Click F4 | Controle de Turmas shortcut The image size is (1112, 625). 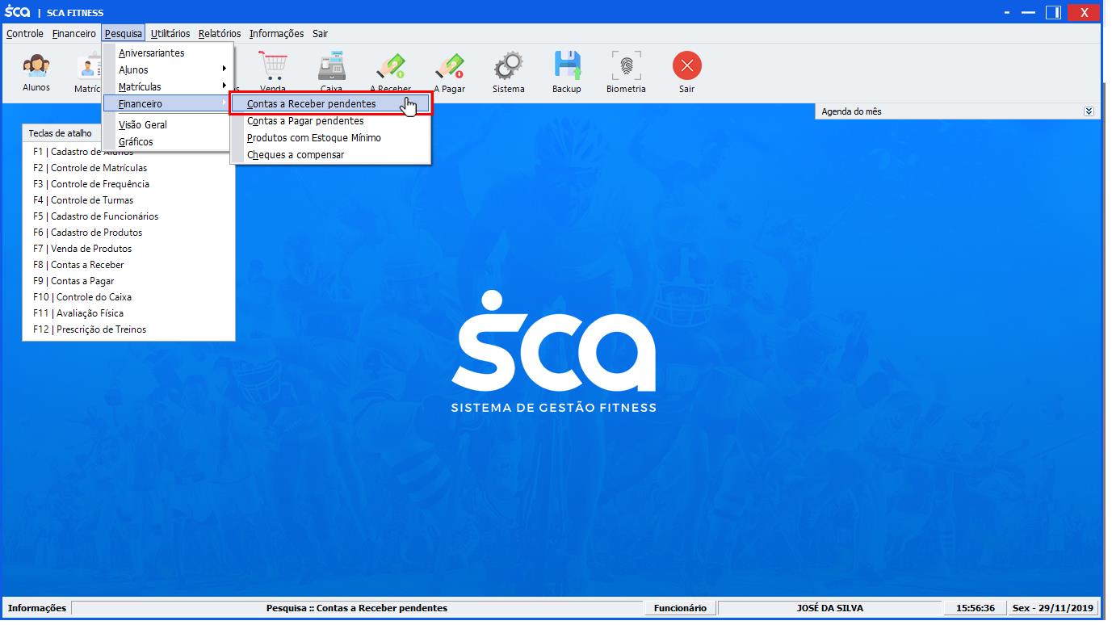point(83,200)
